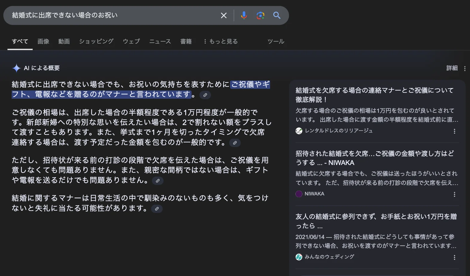Open the three-dot menu beside 詳細
Viewport: 470px width, 276px height.
pos(465,69)
